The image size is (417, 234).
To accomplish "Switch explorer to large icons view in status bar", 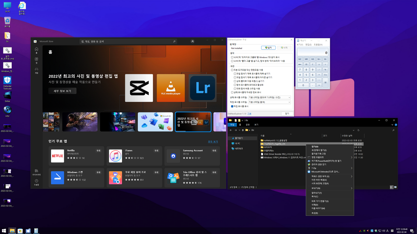I will coord(395,187).
